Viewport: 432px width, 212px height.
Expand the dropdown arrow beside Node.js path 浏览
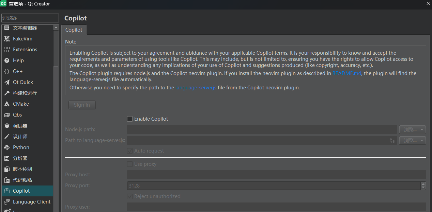point(422,129)
